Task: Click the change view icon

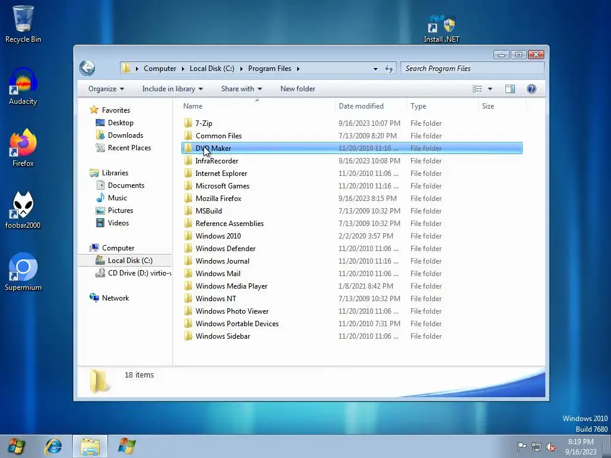Action: 477,89
